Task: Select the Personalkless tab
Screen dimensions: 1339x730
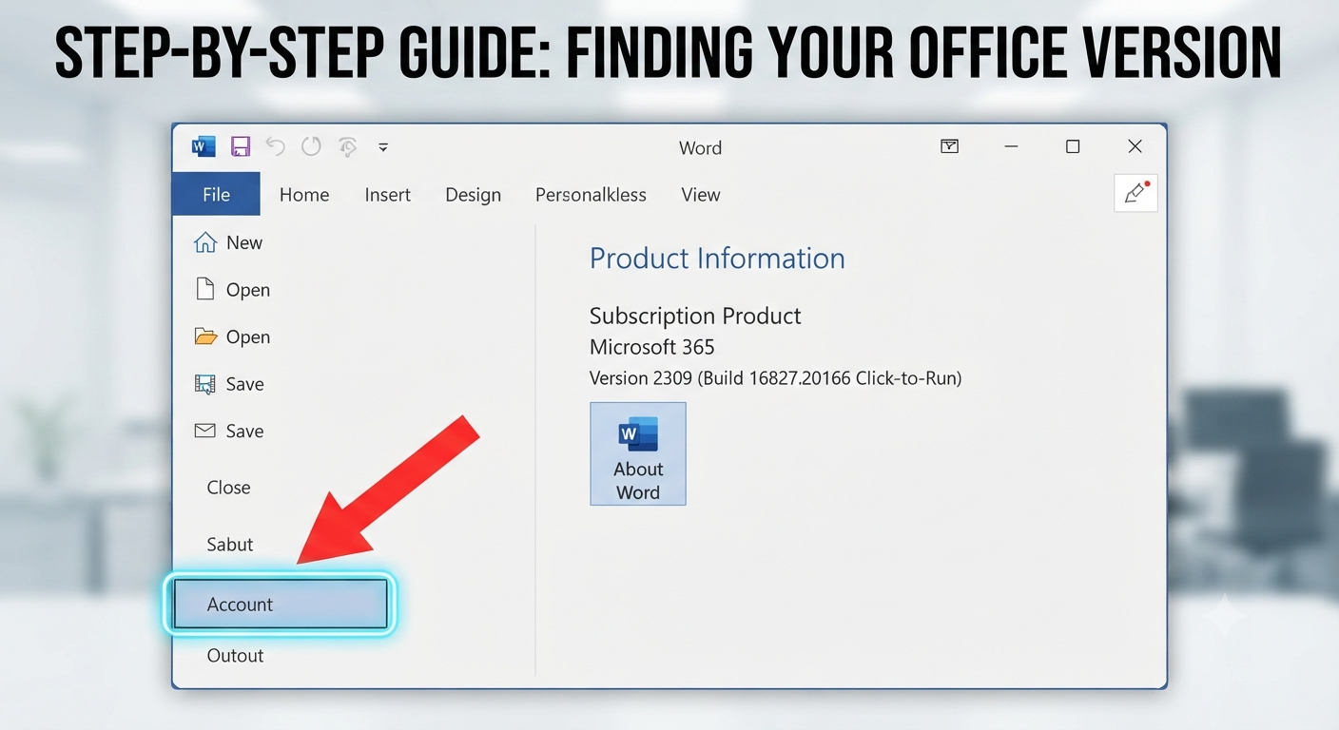Action: click(591, 195)
